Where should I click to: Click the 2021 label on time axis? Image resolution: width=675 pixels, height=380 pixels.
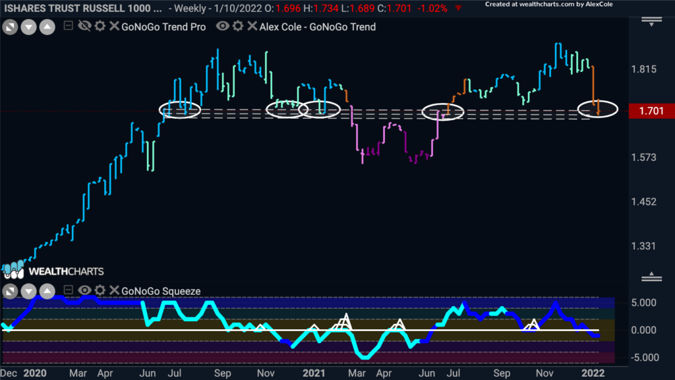(x=314, y=373)
